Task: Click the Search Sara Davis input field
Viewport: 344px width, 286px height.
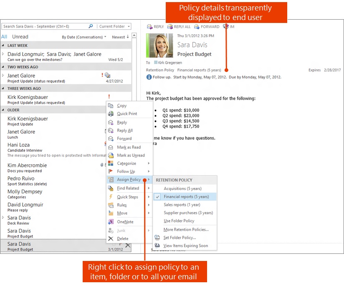Action: tap(44, 26)
